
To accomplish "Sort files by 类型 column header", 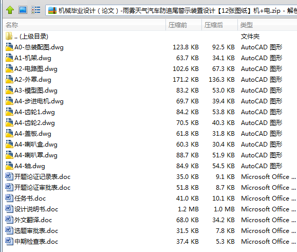I will [267, 25].
